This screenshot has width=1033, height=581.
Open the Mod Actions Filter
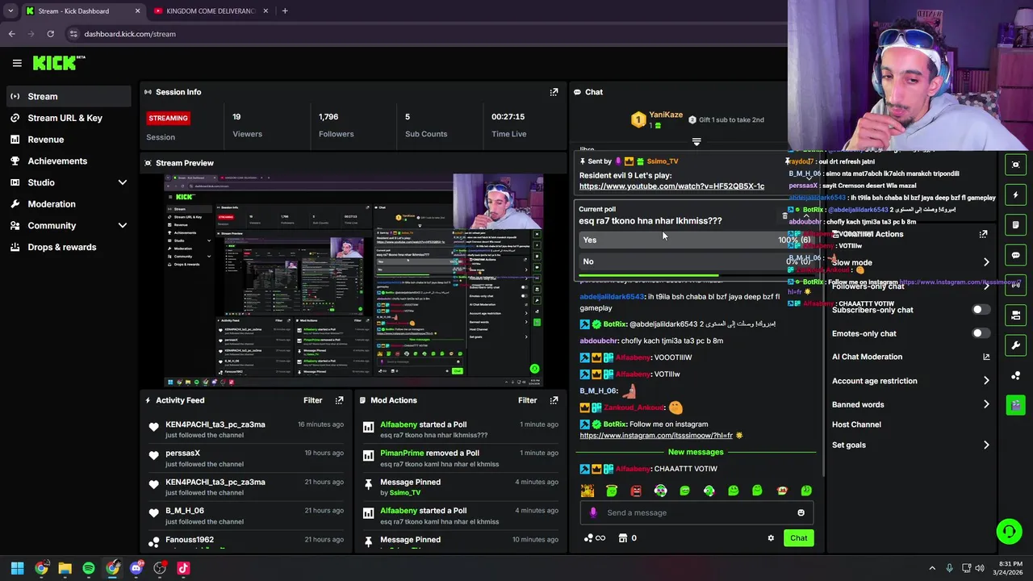(528, 400)
